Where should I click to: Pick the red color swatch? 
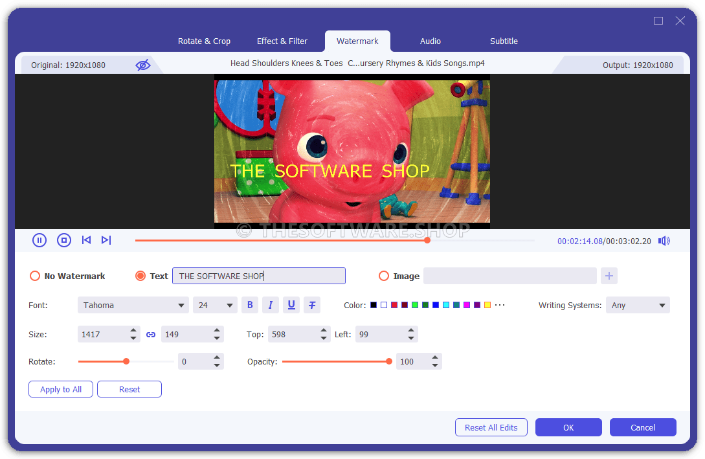[394, 305]
